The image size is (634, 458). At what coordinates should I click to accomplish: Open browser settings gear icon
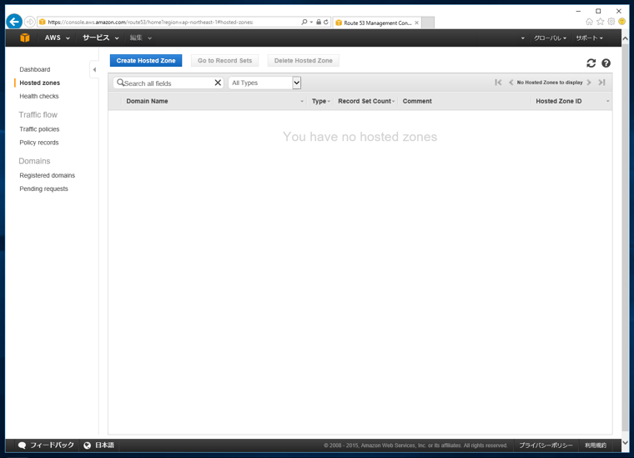[611, 22]
